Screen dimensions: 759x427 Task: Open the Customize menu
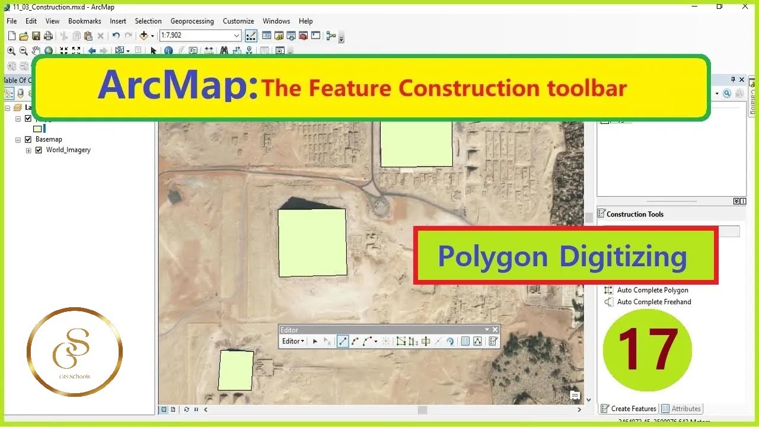pos(238,21)
